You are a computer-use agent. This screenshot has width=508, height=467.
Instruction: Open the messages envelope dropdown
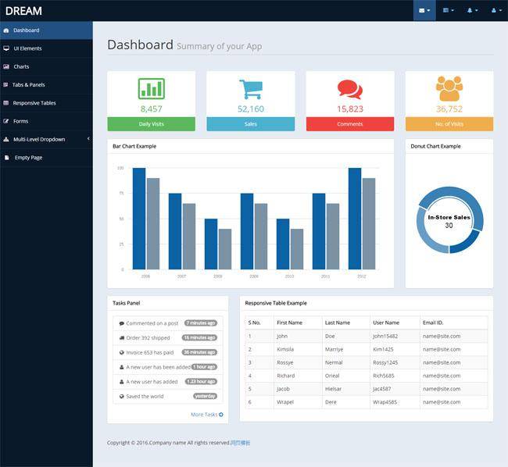424,11
